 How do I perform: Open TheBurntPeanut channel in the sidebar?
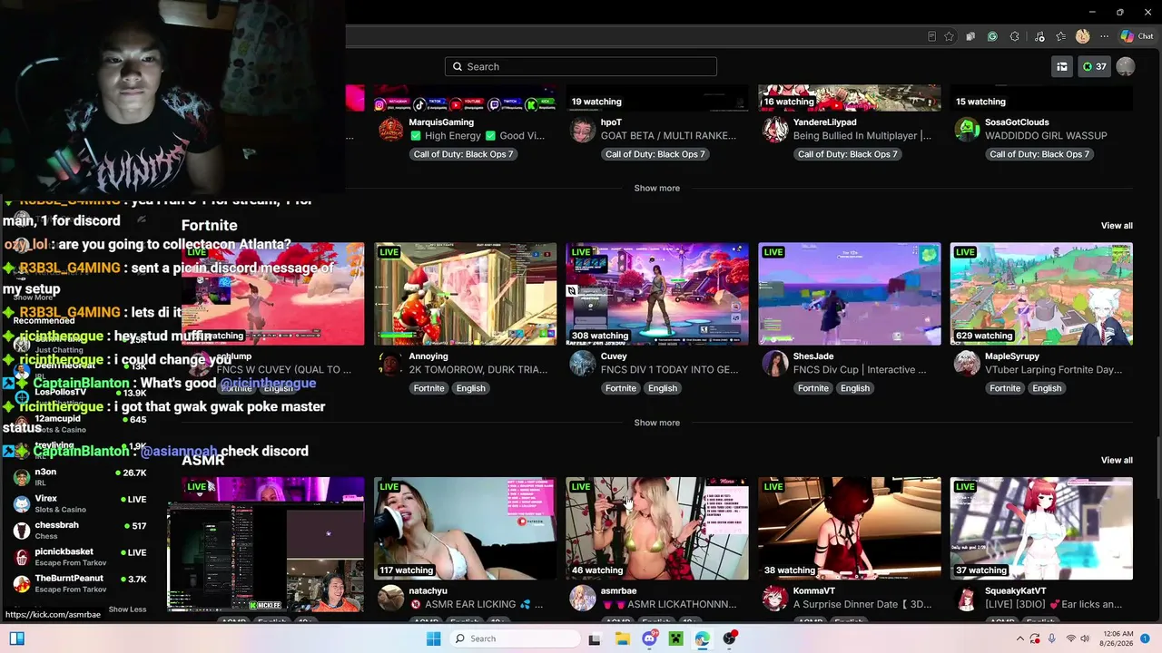pyautogui.click(x=80, y=583)
